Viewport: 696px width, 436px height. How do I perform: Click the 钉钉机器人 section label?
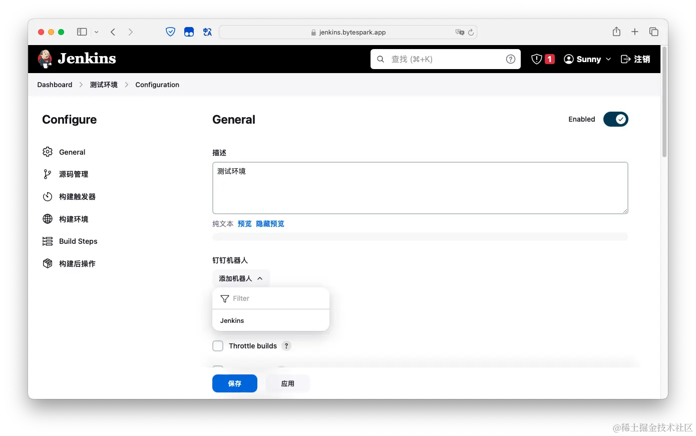pyautogui.click(x=230, y=260)
